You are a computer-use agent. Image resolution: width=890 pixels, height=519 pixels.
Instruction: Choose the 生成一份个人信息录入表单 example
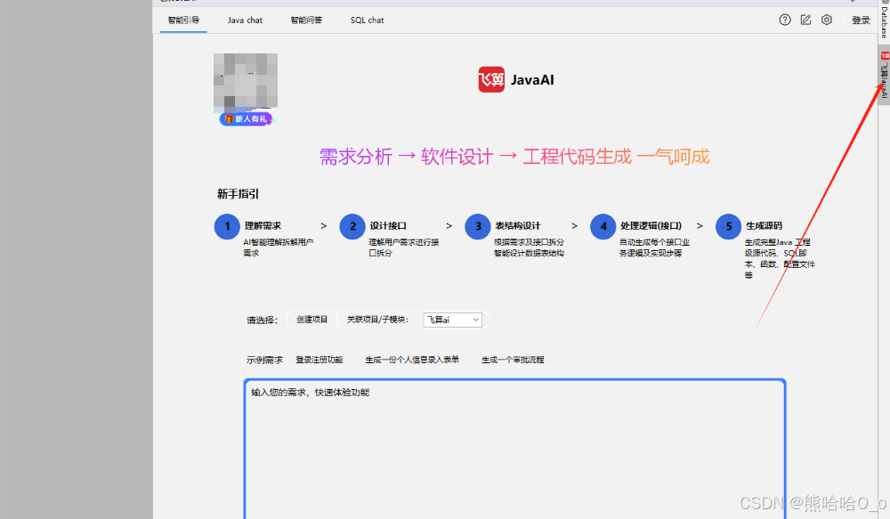tap(412, 360)
